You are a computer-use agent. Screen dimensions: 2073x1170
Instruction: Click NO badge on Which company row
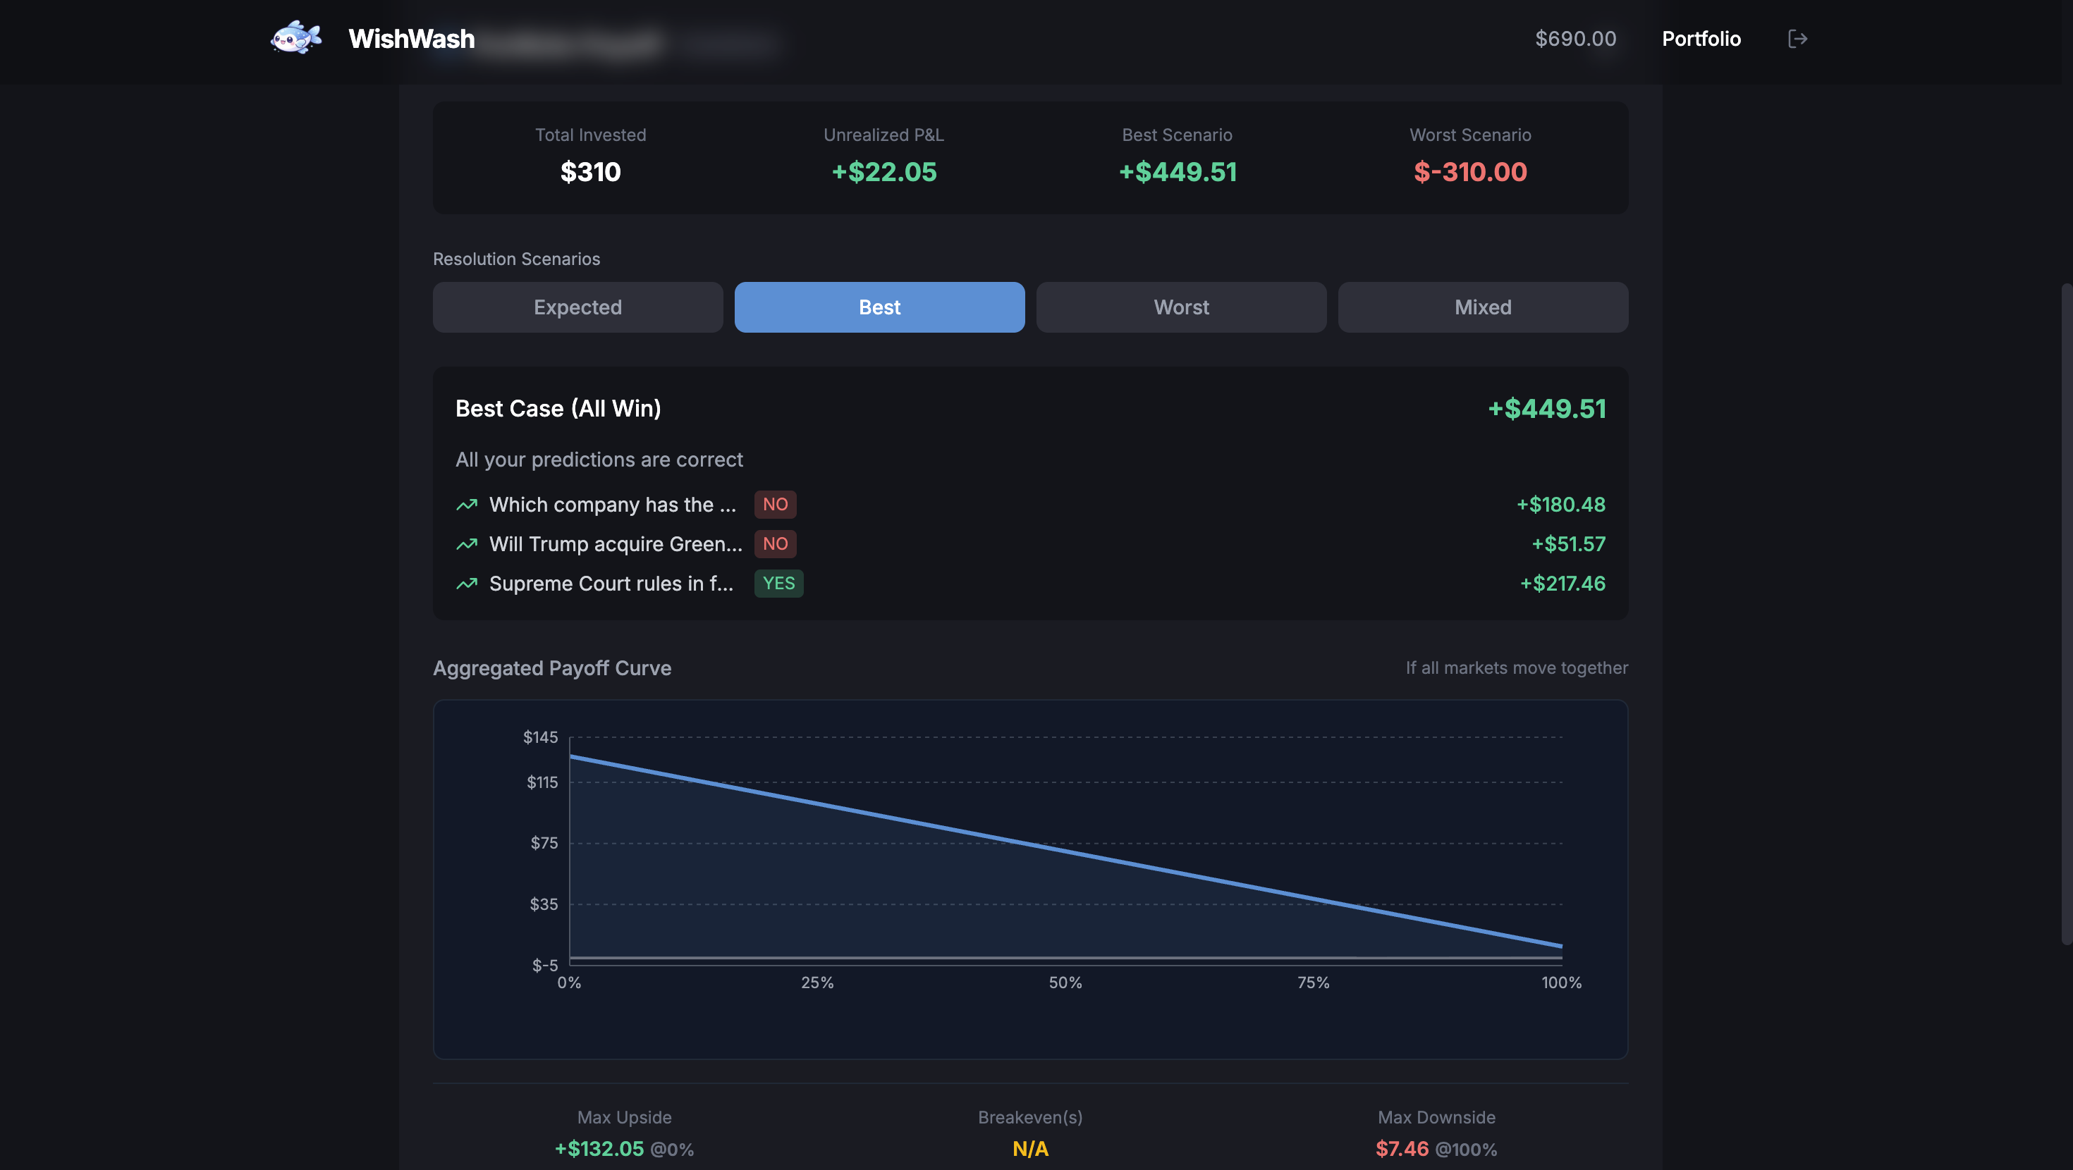click(775, 505)
